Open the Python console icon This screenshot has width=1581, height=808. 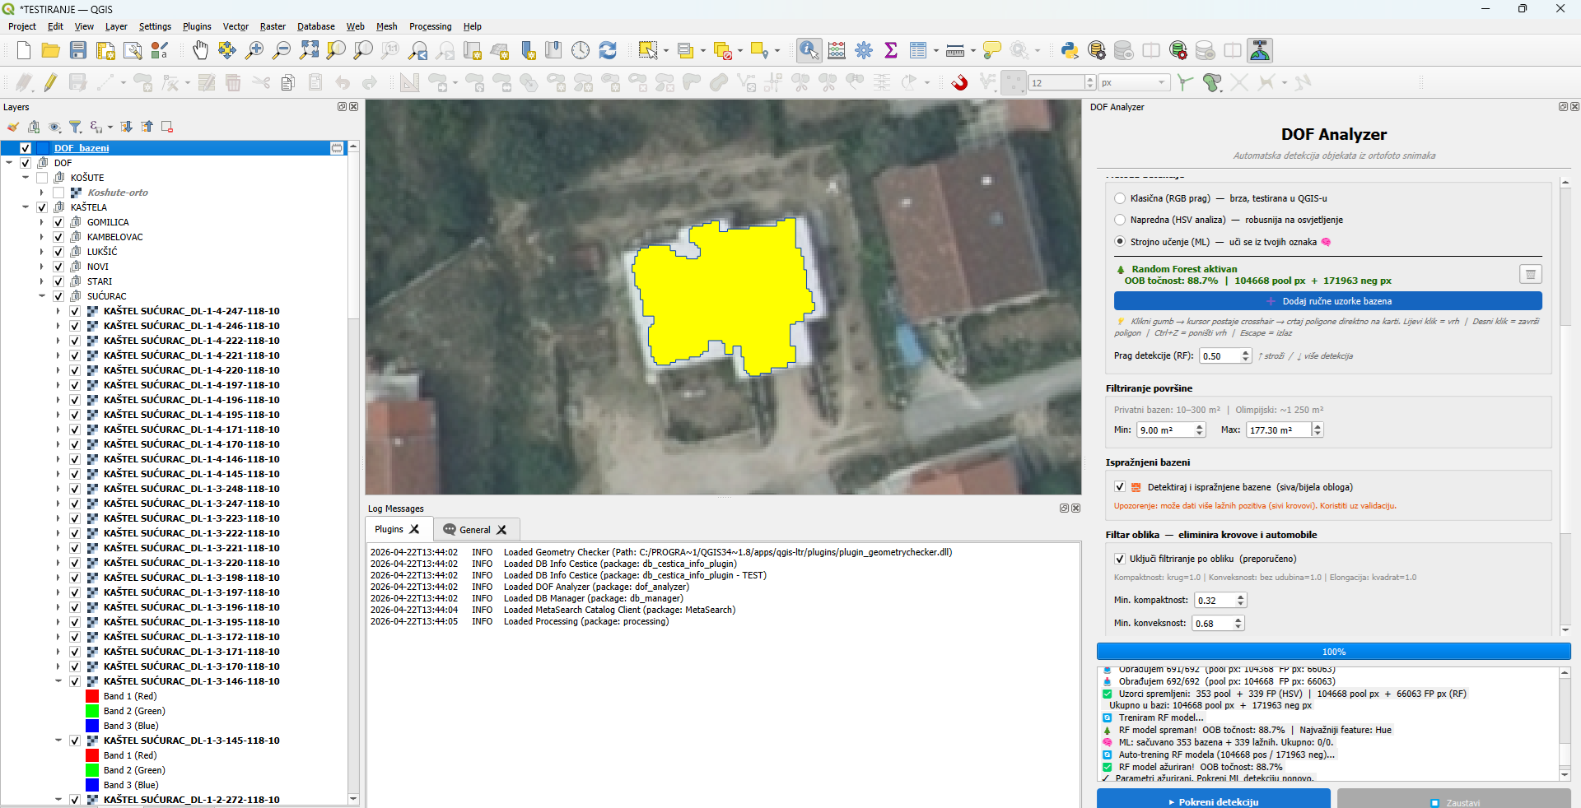click(x=1070, y=51)
